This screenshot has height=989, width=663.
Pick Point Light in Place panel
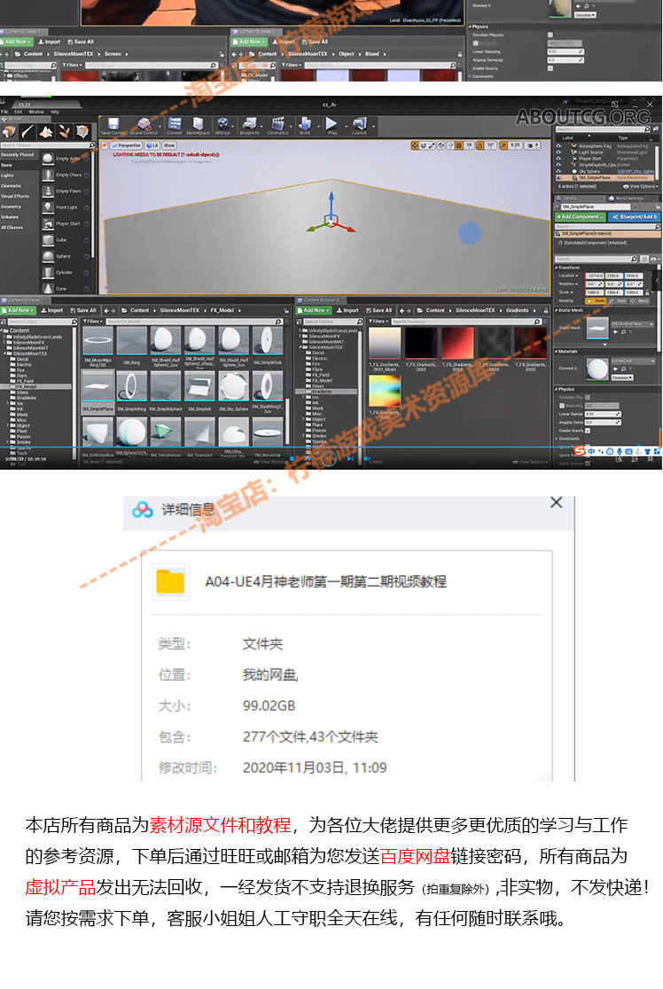(x=66, y=207)
